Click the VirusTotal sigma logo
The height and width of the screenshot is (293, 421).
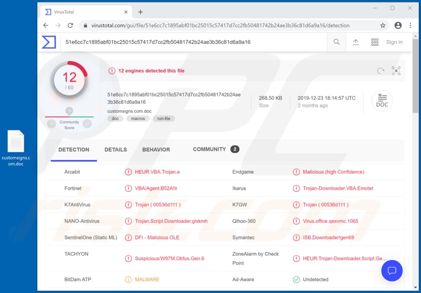click(x=49, y=42)
